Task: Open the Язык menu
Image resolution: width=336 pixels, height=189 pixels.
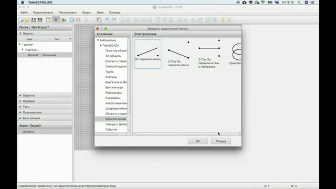Action: [x=100, y=13]
